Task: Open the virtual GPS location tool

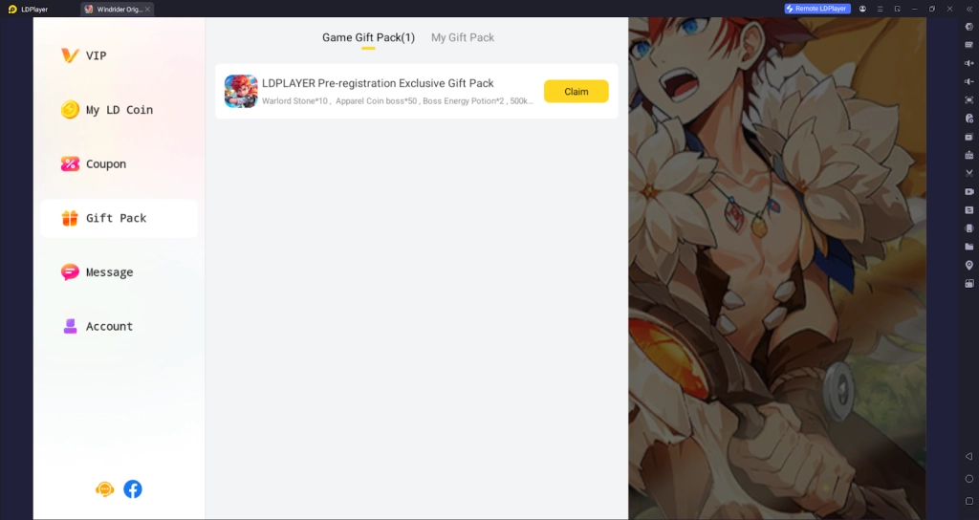Action: click(x=969, y=266)
